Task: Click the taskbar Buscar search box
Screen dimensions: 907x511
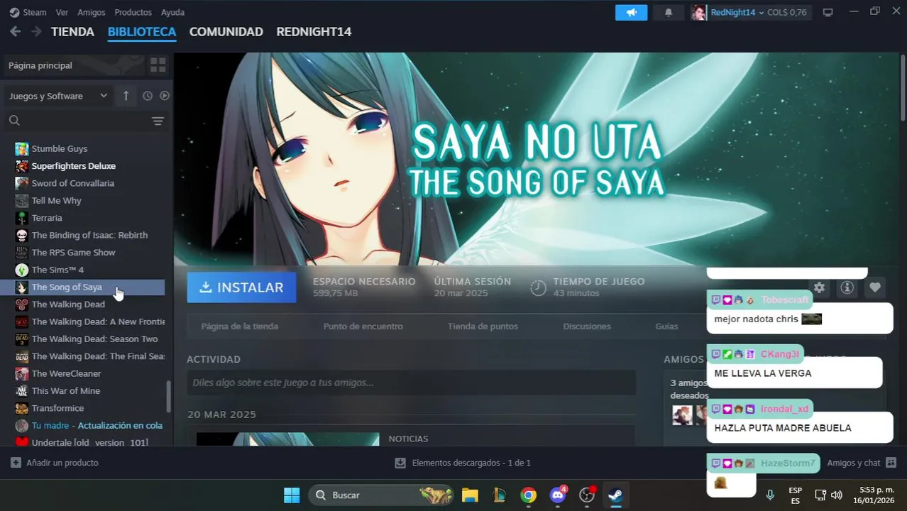Action: (x=380, y=495)
